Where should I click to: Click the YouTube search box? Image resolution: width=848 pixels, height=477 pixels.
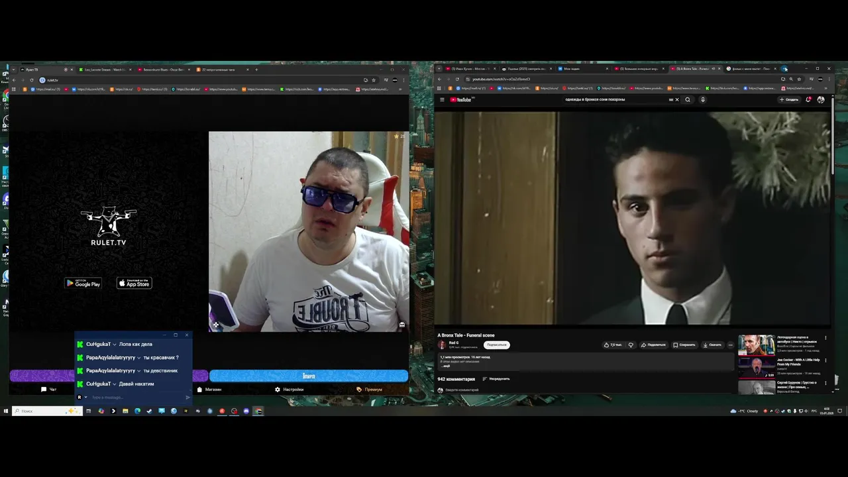click(x=616, y=99)
